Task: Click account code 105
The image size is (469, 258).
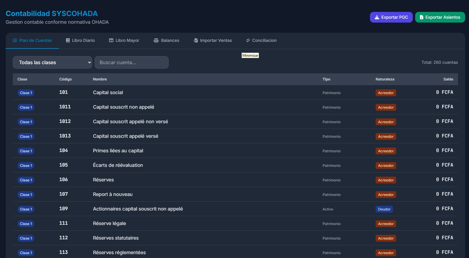Action: point(63,165)
